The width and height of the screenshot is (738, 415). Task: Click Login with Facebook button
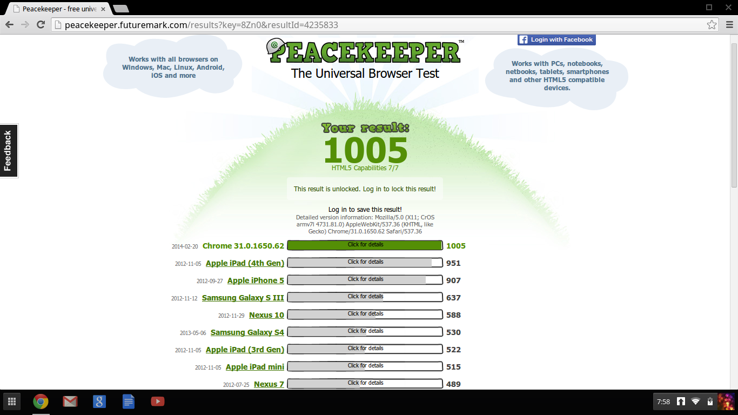pyautogui.click(x=556, y=39)
